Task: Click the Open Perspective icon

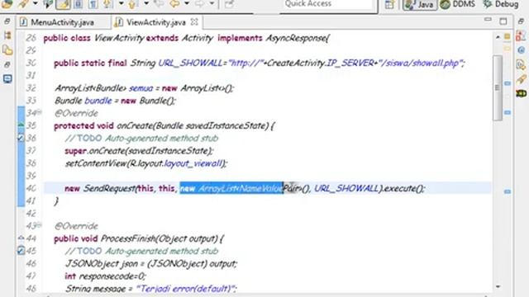Action: pyautogui.click(x=389, y=5)
